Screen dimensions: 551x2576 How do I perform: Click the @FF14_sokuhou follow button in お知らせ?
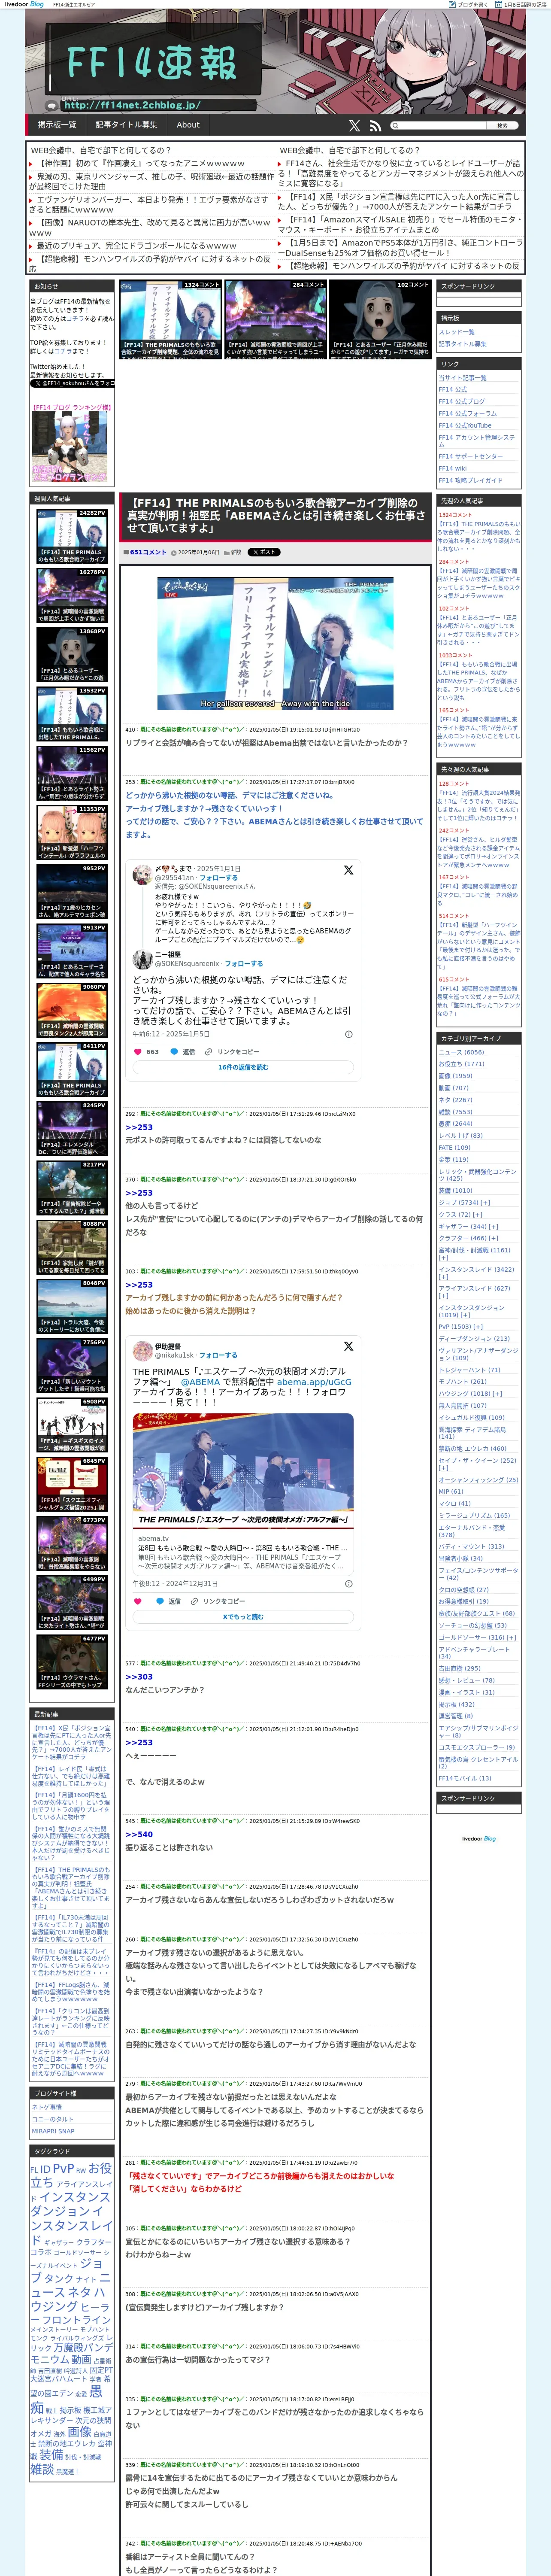(x=72, y=383)
